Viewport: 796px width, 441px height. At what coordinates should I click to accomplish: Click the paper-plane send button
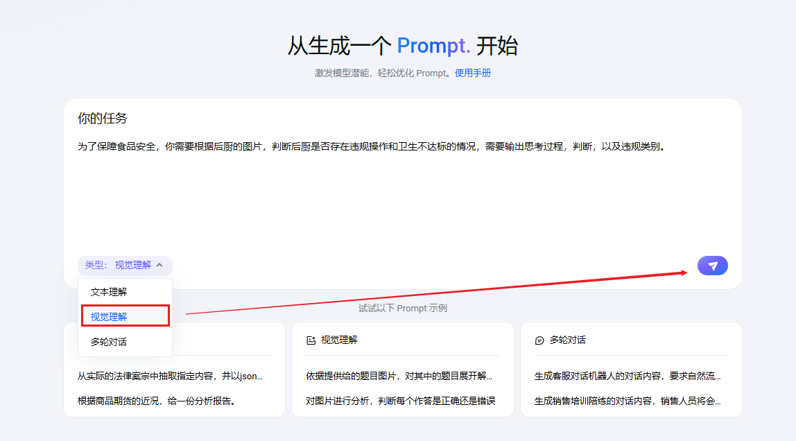[x=712, y=266]
